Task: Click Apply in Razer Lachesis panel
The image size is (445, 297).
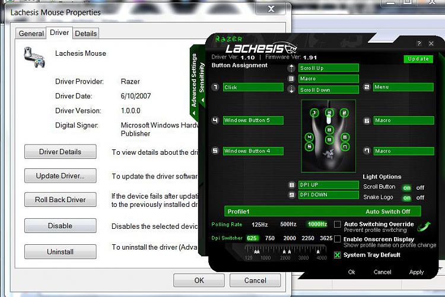Action: point(417,272)
